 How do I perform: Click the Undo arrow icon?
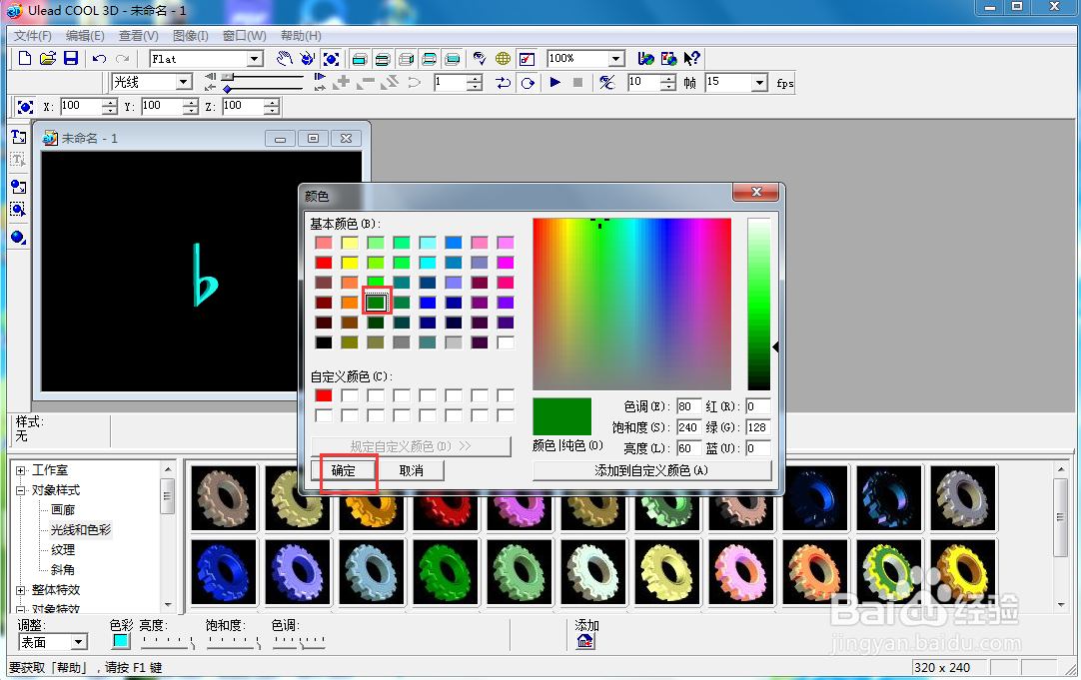click(x=99, y=59)
